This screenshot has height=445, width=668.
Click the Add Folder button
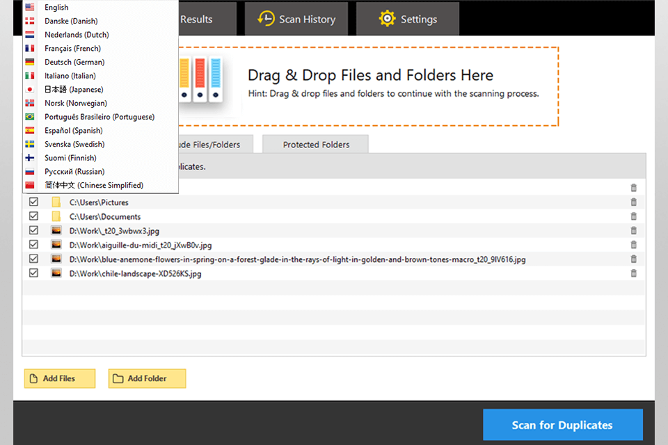[147, 378]
